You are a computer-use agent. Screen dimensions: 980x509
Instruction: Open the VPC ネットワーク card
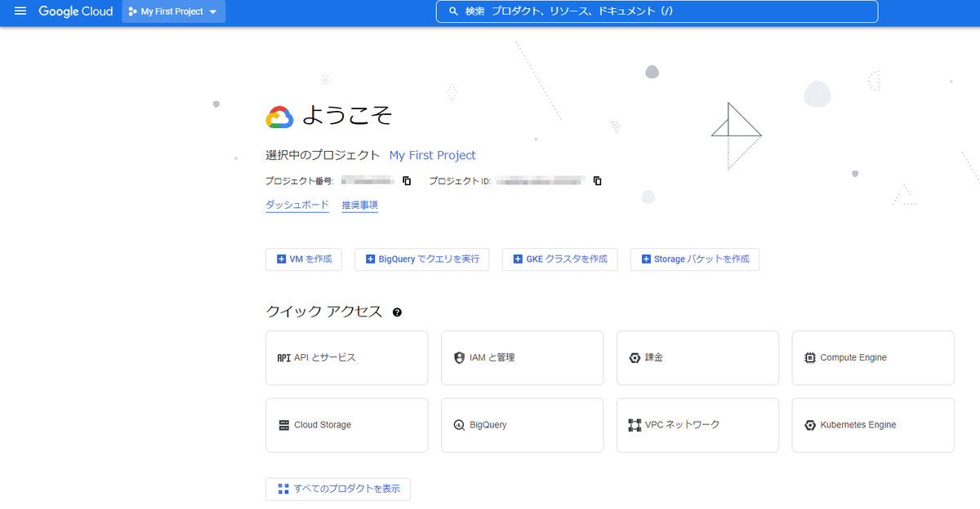tap(697, 425)
